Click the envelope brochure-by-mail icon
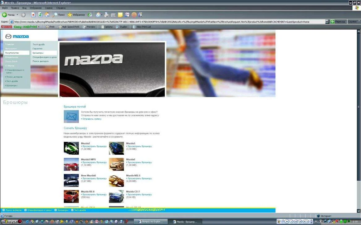361x225 pixels. [x=71, y=117]
